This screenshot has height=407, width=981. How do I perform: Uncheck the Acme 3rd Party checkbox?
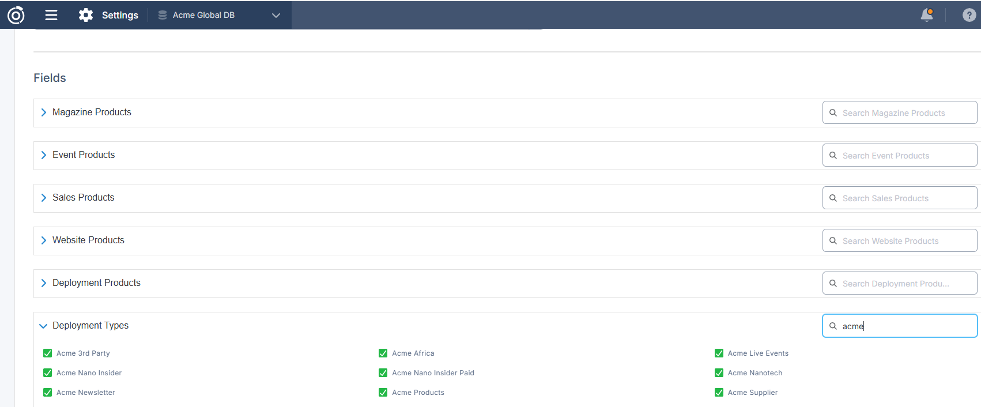(x=48, y=353)
